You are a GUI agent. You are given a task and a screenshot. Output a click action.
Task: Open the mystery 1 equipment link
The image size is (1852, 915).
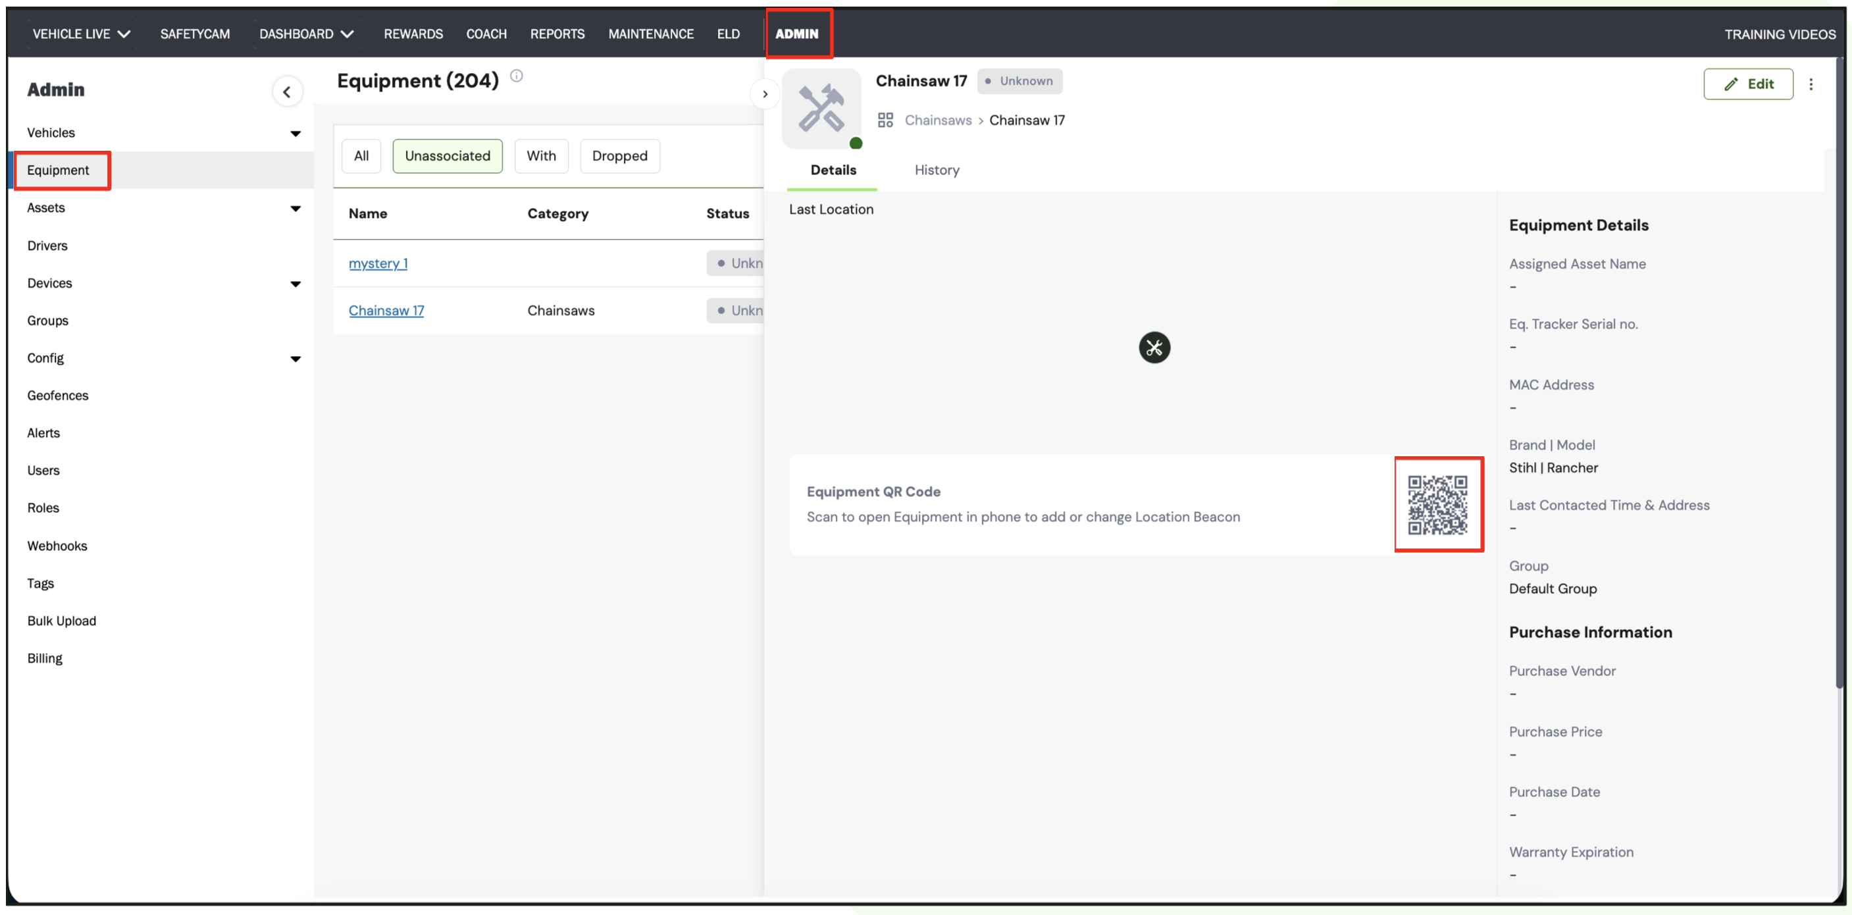[x=378, y=263]
